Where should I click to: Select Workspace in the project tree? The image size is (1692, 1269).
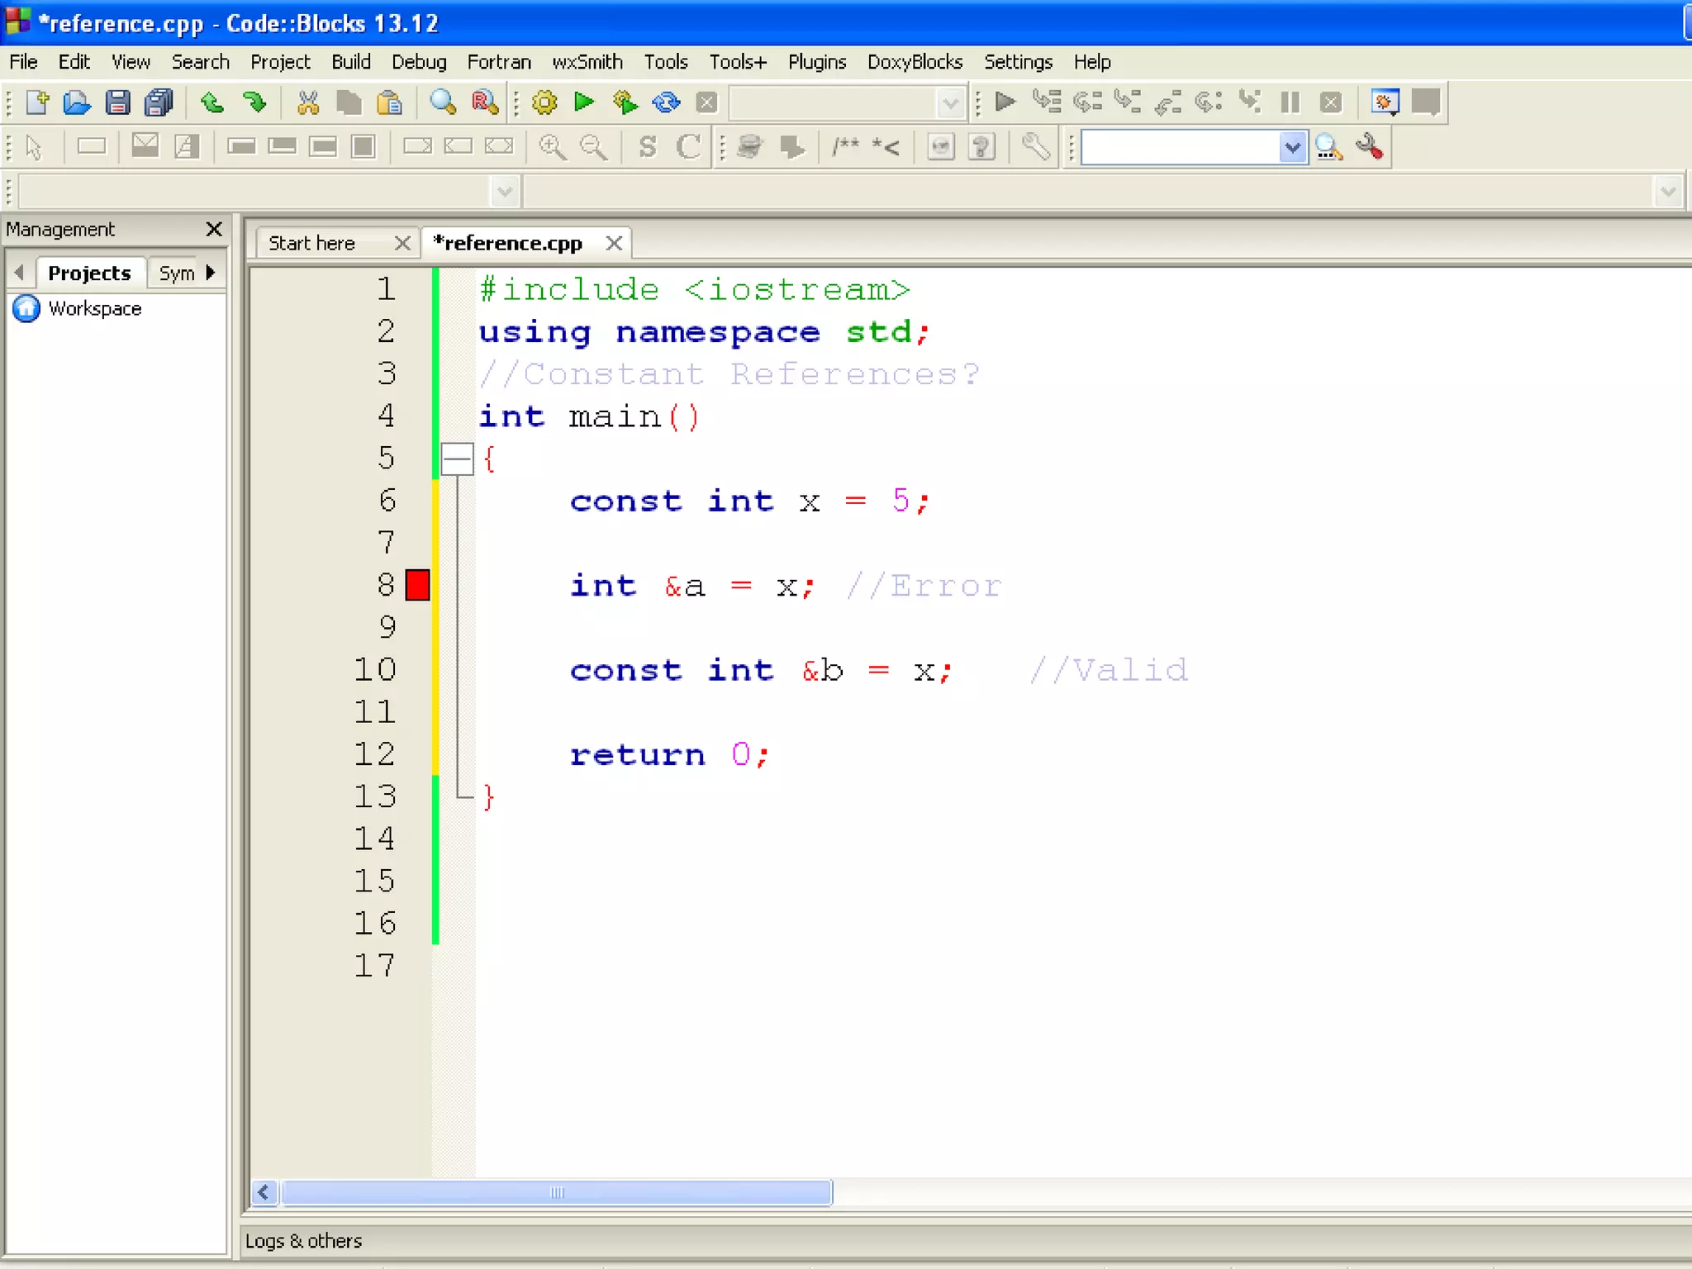point(94,308)
